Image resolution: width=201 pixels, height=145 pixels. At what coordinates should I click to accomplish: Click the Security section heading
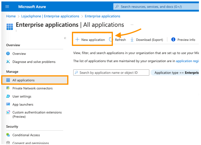tap(12, 126)
